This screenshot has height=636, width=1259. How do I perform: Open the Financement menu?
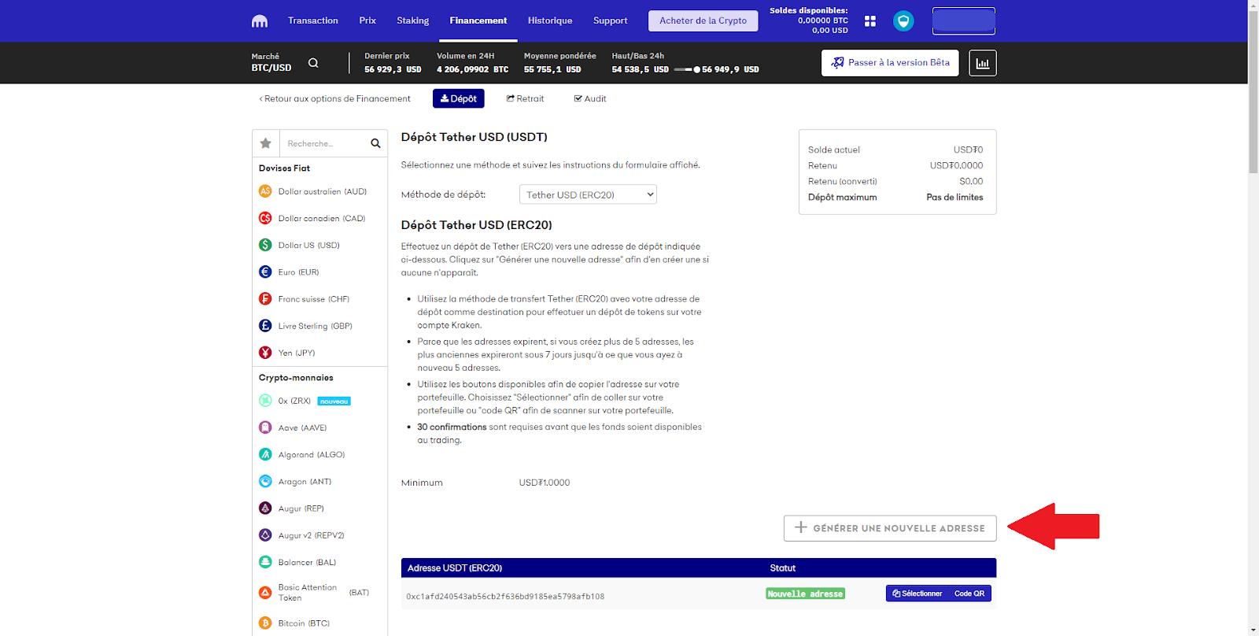pyautogui.click(x=478, y=20)
